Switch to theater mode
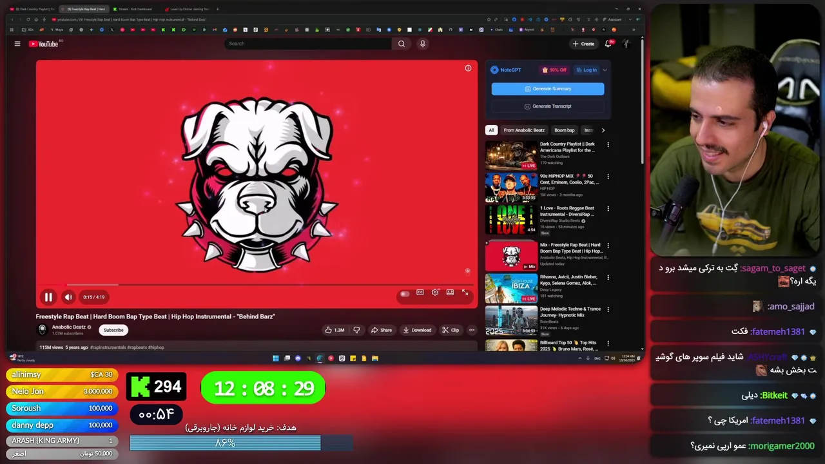The image size is (825, 464). (x=450, y=293)
